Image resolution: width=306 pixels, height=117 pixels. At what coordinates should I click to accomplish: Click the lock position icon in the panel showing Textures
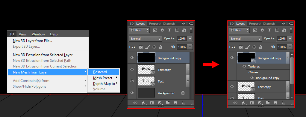tap(254, 47)
